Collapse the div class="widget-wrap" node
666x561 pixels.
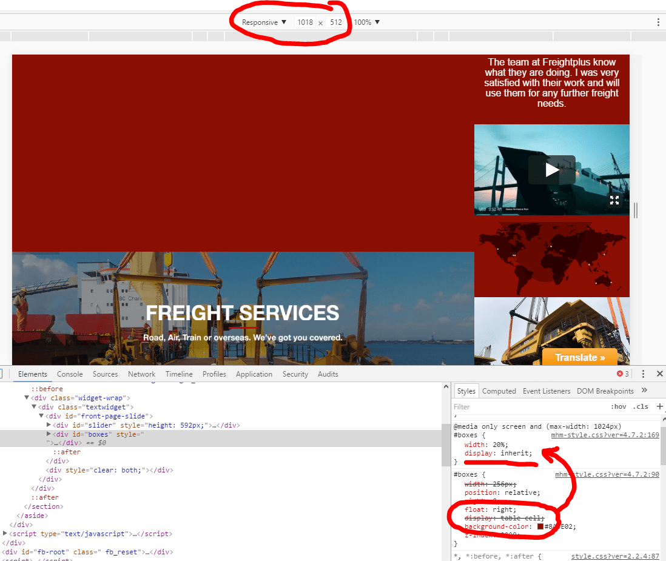(26, 397)
